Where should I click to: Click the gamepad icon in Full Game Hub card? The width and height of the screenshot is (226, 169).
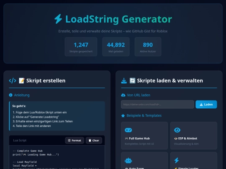click(x=128, y=130)
